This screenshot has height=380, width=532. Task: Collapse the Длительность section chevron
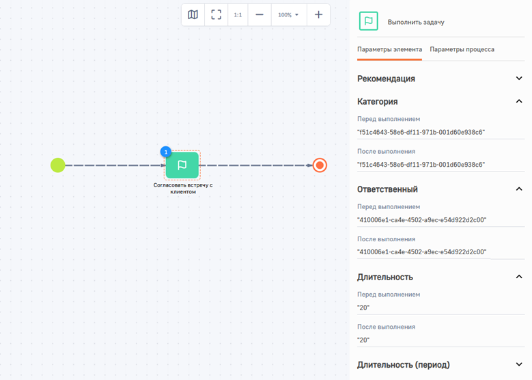(x=519, y=277)
